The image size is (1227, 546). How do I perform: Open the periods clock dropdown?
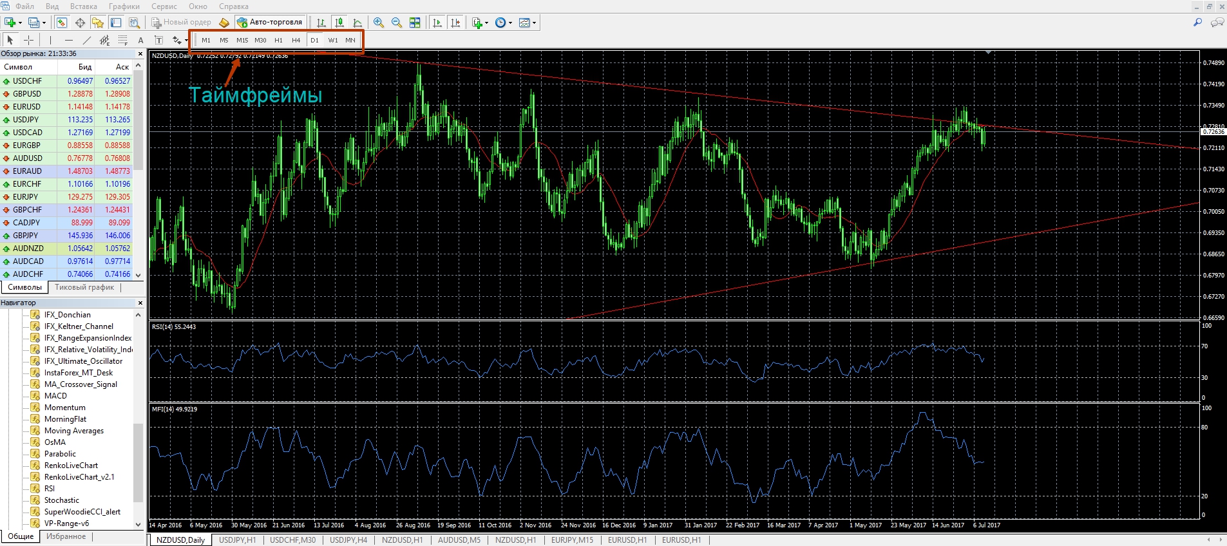pyautogui.click(x=503, y=23)
